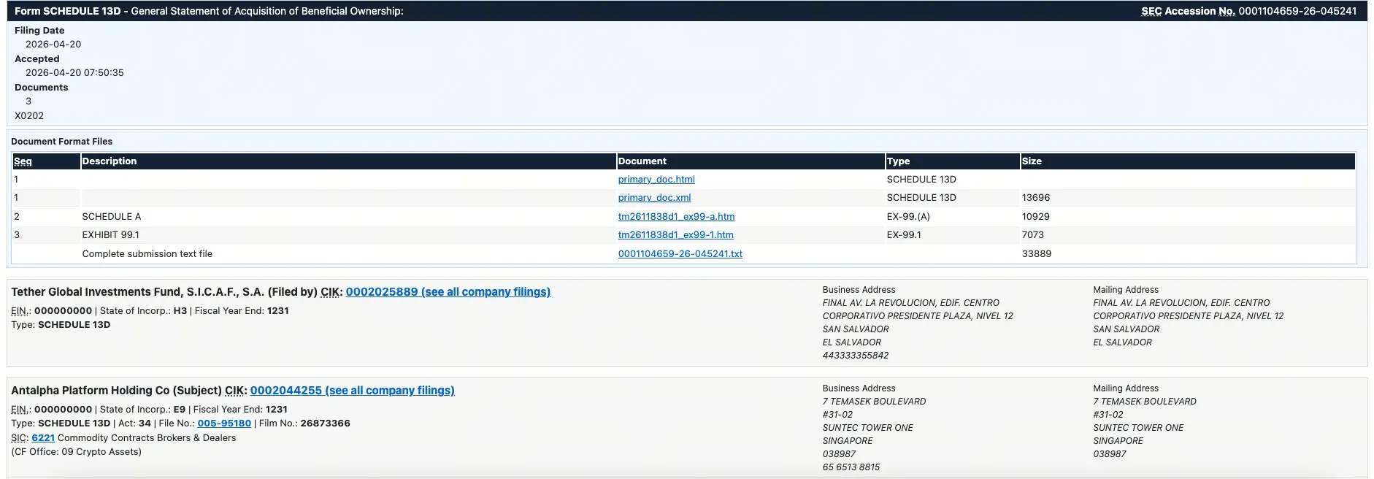1374x479 pixels.
Task: Open the primary_doc.html document link
Action: [656, 180]
